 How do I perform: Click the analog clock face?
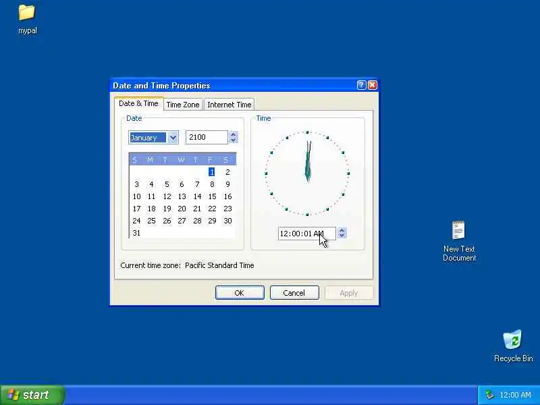(x=307, y=173)
